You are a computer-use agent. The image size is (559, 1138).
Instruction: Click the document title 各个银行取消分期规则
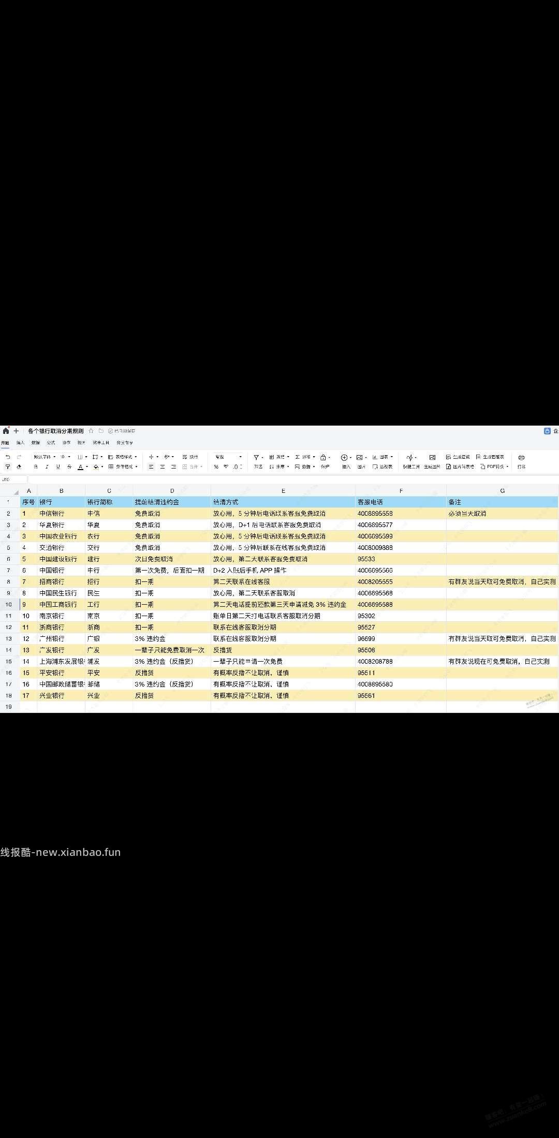pyautogui.click(x=56, y=431)
